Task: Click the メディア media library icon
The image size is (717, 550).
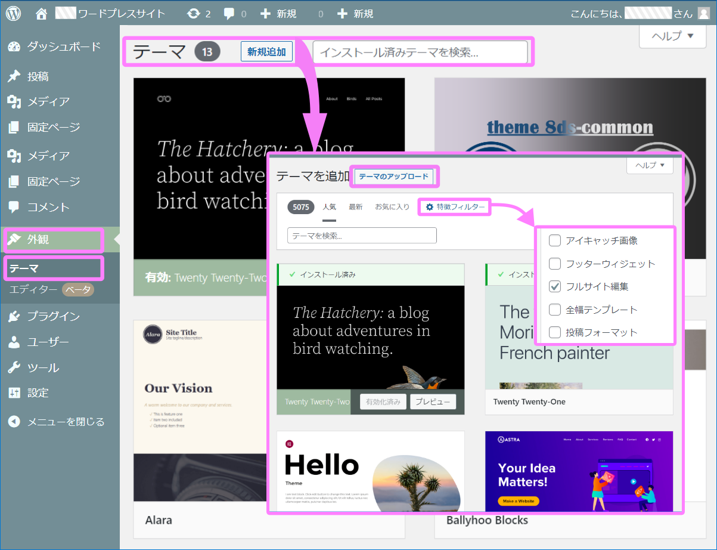Action: (x=14, y=101)
